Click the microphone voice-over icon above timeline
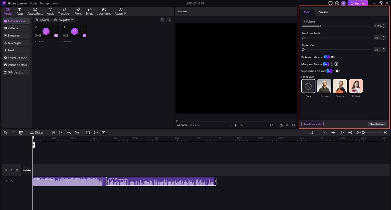This screenshot has width=391, height=210. (312, 132)
